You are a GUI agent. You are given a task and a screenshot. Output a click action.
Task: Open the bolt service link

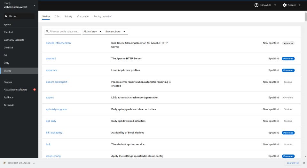(x=48, y=144)
